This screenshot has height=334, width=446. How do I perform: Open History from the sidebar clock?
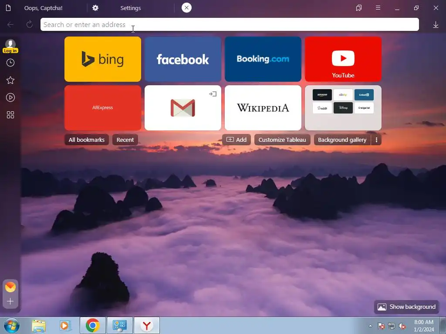(10, 63)
